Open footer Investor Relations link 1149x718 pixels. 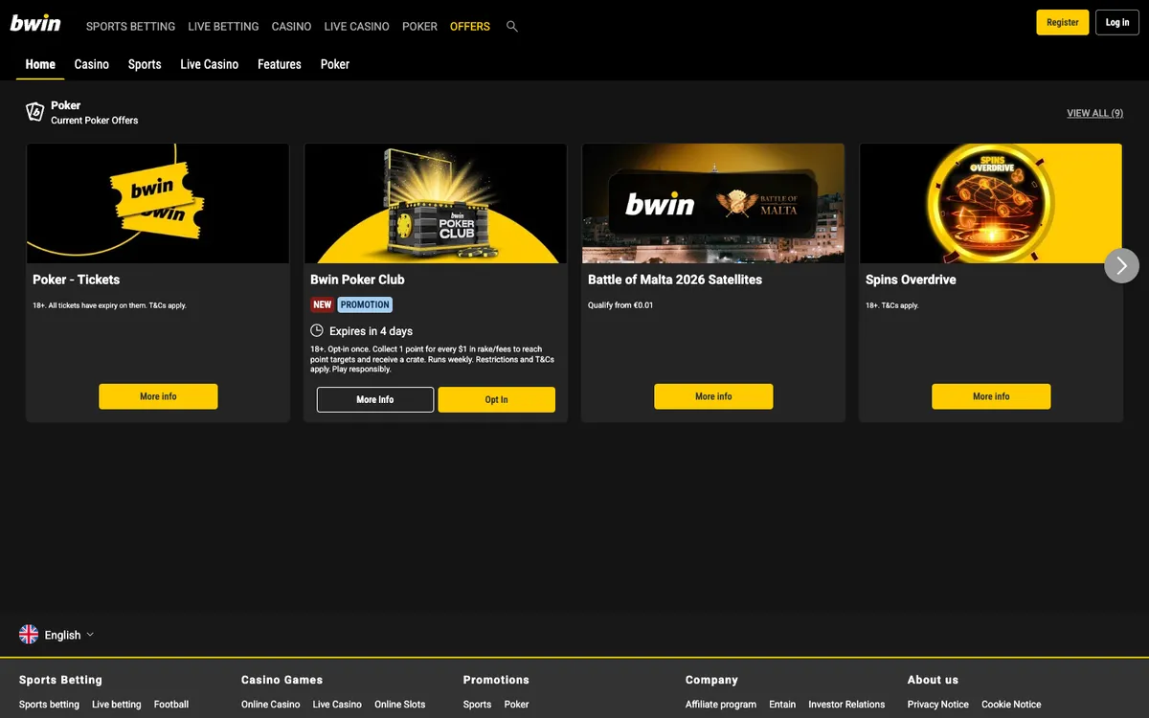pyautogui.click(x=846, y=705)
